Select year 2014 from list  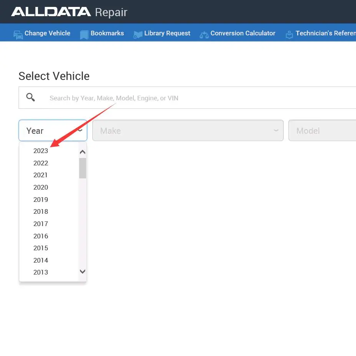[x=41, y=260]
